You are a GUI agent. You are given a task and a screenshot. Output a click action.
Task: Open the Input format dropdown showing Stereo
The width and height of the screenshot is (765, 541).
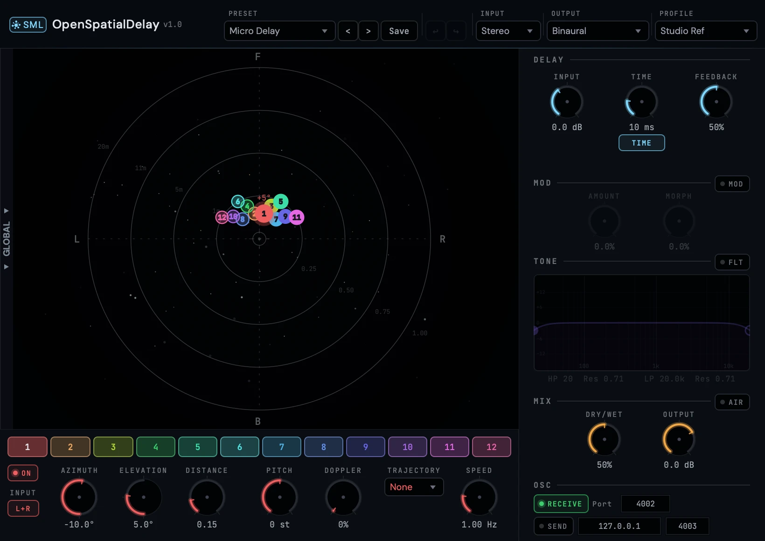(508, 31)
